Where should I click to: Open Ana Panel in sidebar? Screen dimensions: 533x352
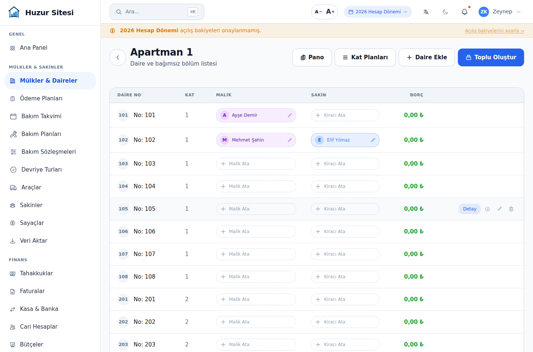click(50, 48)
